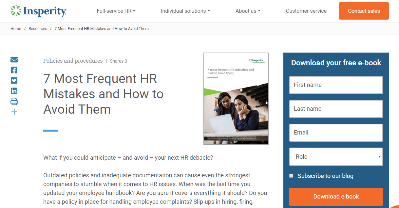
Task: Open the Full-service HR menu
Action: tap(116, 11)
